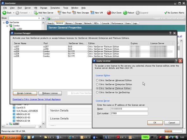This screenshot has height=140, width=187.
Task: Switch to the Performance tab
Action: [117, 23]
